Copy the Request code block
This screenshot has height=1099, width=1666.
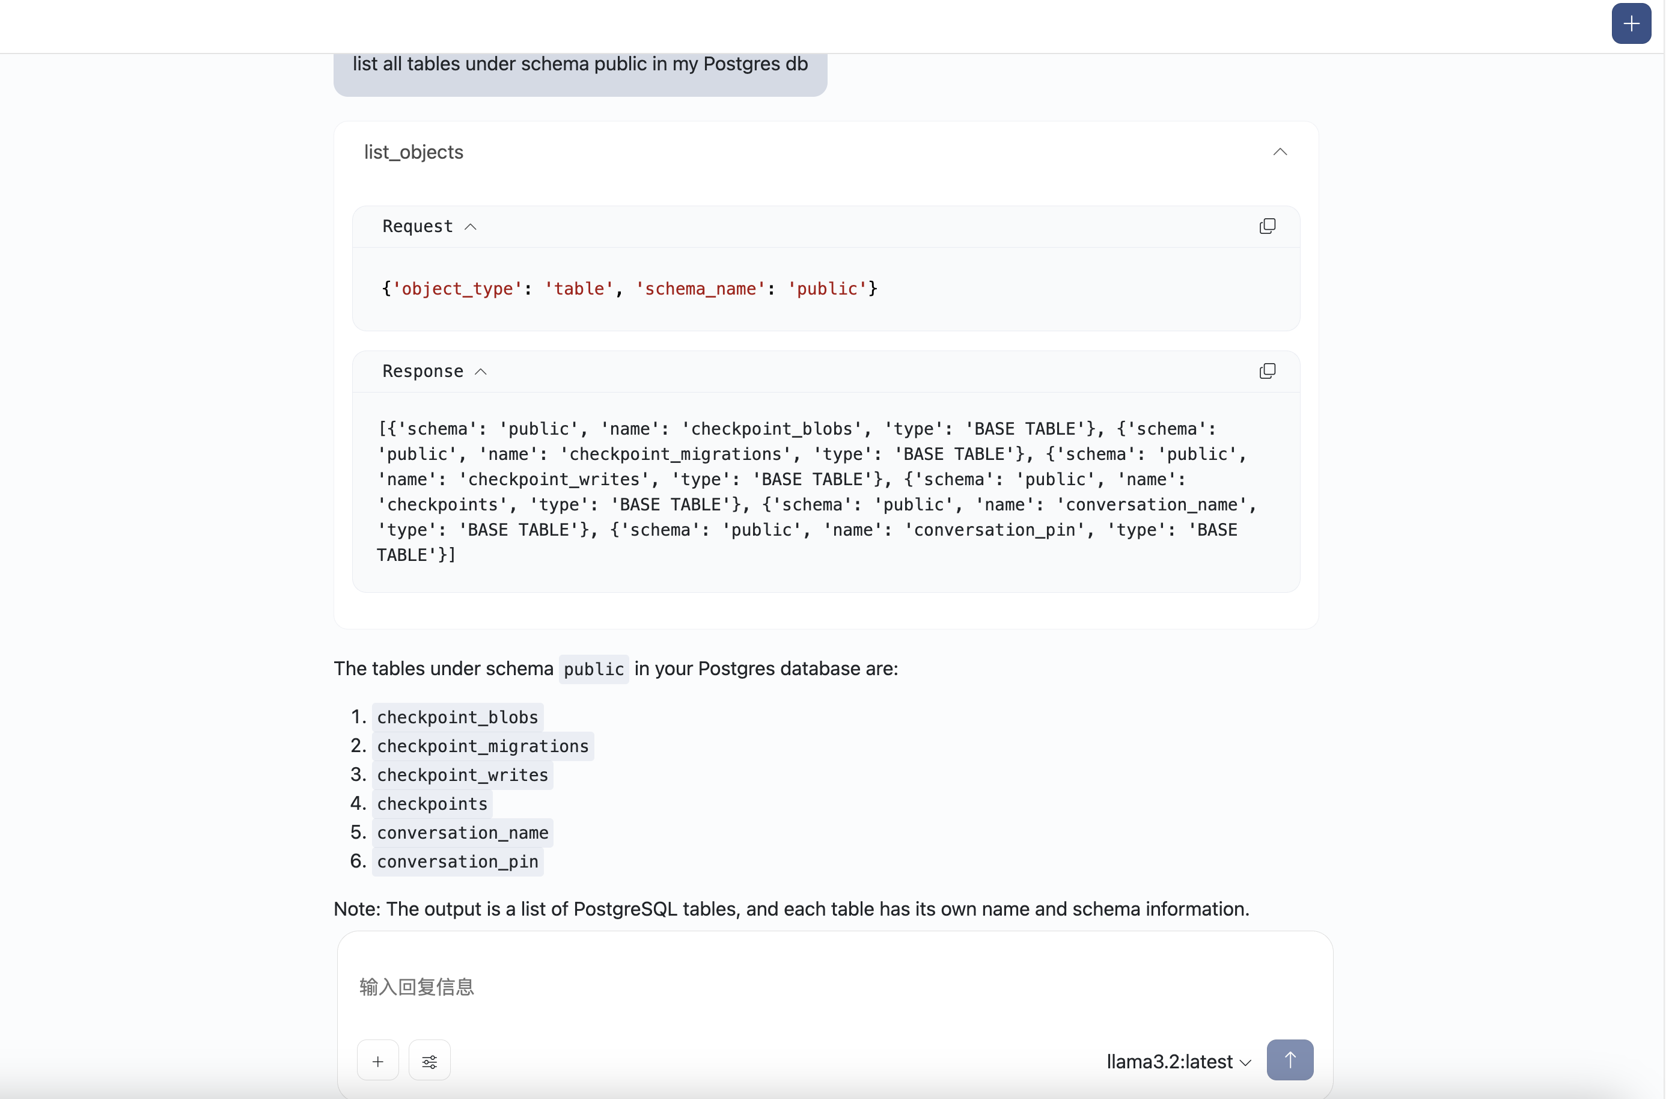[x=1267, y=227]
